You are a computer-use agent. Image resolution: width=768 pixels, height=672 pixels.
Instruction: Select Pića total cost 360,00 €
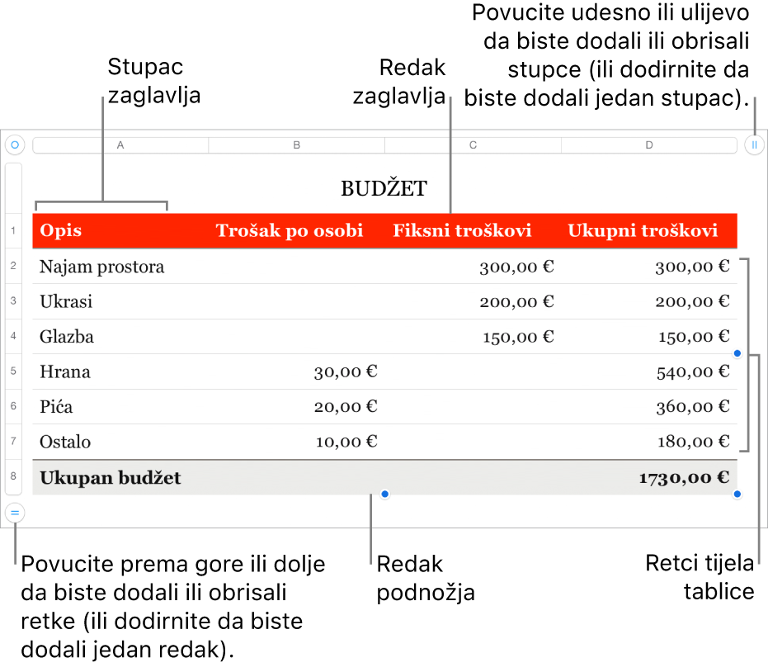point(649,406)
